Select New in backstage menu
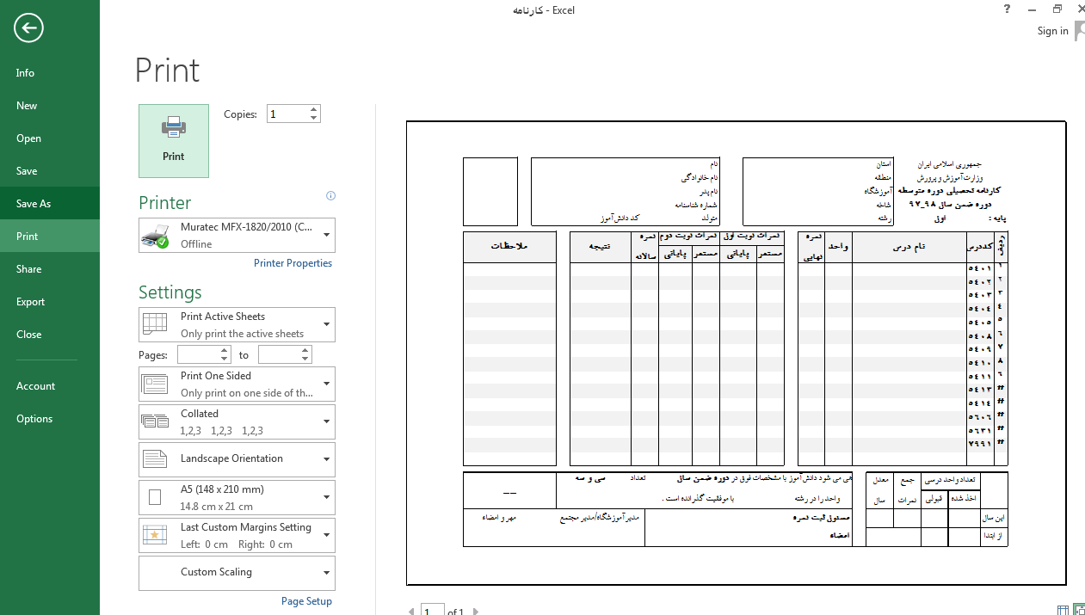 pos(50,106)
